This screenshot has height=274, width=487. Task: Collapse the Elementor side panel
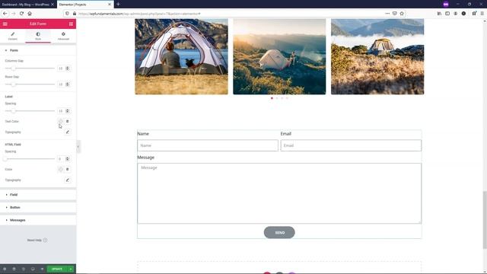pos(78,147)
